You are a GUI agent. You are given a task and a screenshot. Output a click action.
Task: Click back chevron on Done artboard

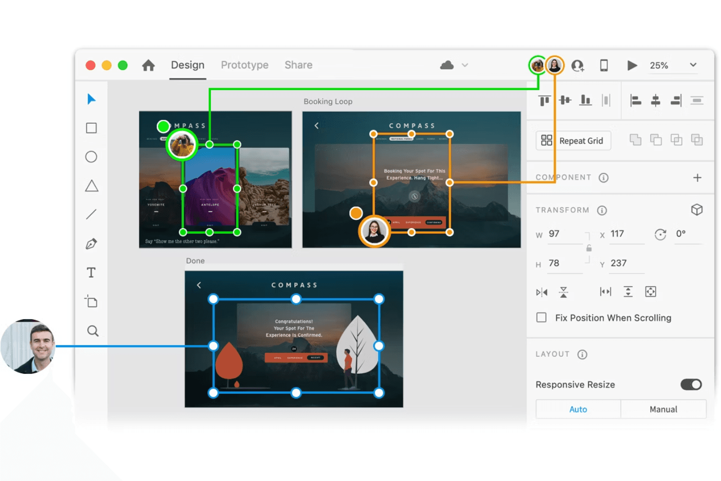[199, 285]
